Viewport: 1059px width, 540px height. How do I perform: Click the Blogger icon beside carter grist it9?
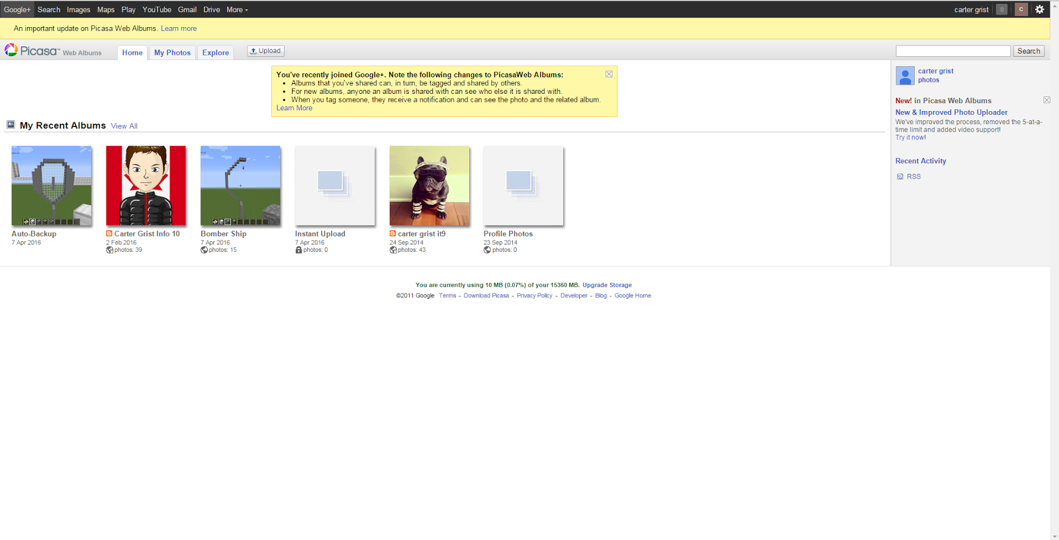[x=392, y=233]
